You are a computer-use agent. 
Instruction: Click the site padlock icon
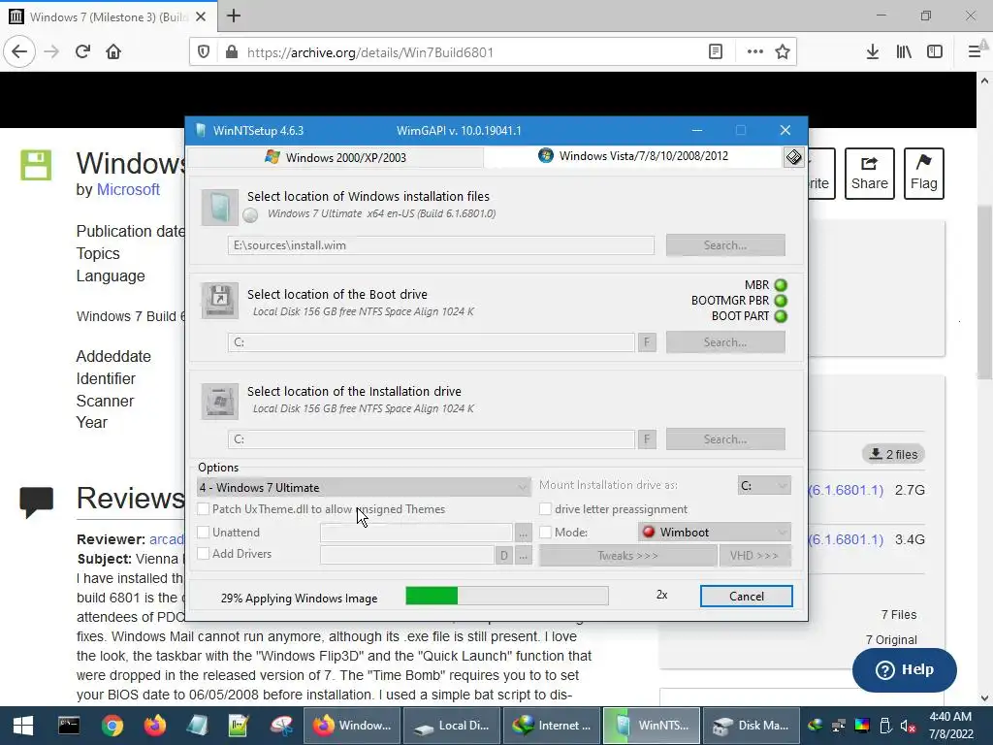tap(232, 52)
